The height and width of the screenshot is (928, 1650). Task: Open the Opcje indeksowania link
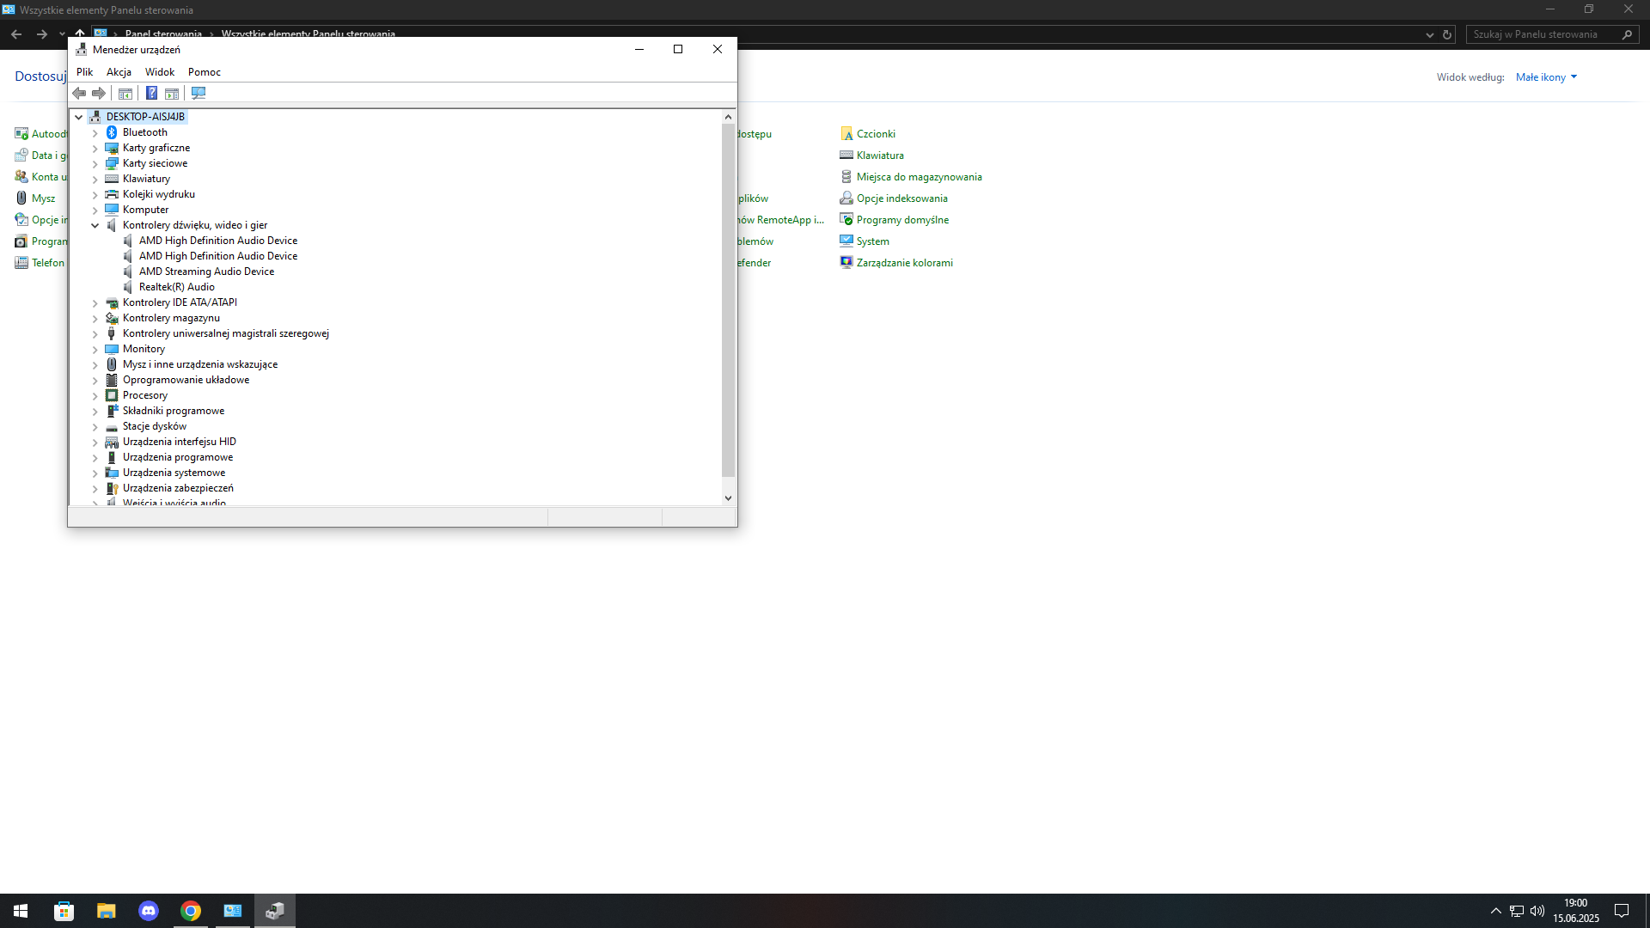[x=901, y=198]
